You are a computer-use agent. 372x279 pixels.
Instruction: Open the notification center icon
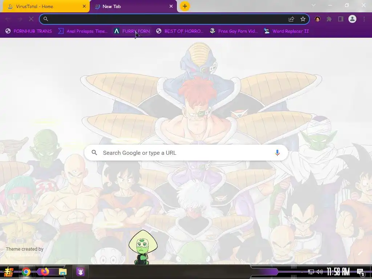pos(360,272)
